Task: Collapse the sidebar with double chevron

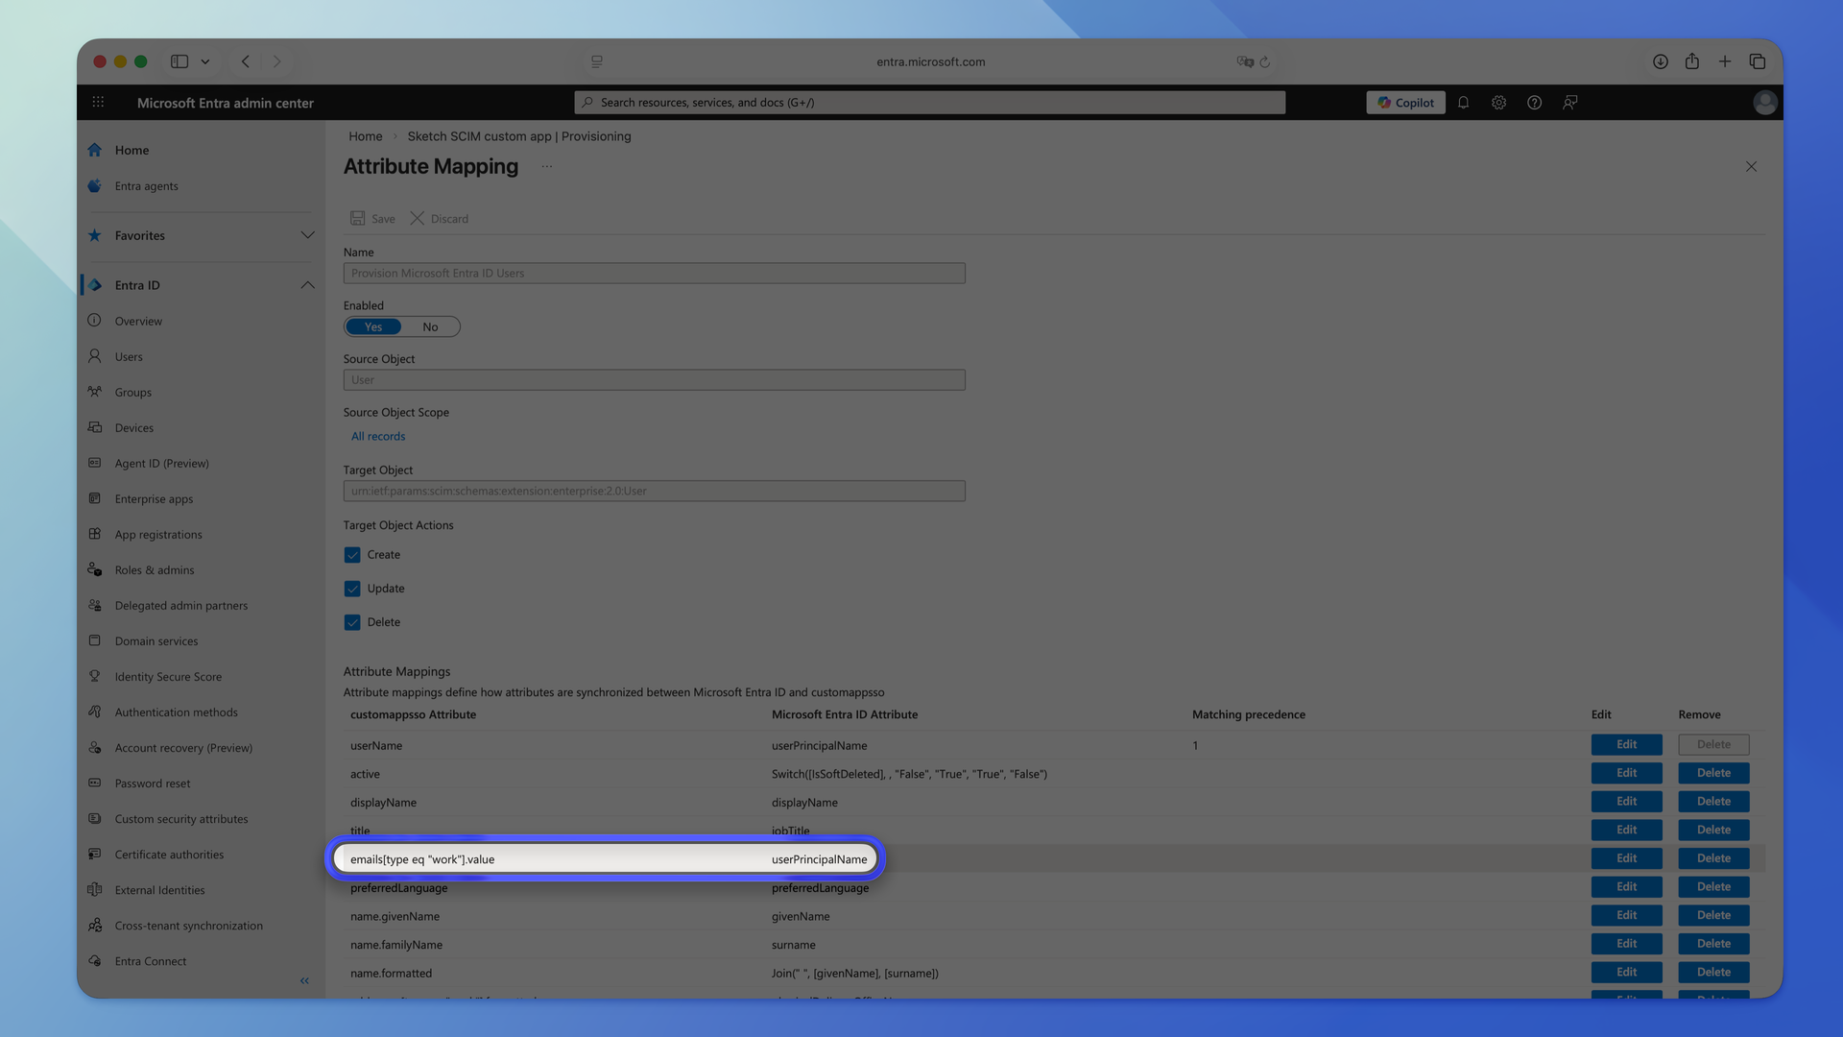Action: 304,980
